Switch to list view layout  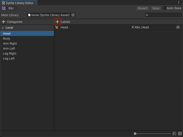click(175, 133)
